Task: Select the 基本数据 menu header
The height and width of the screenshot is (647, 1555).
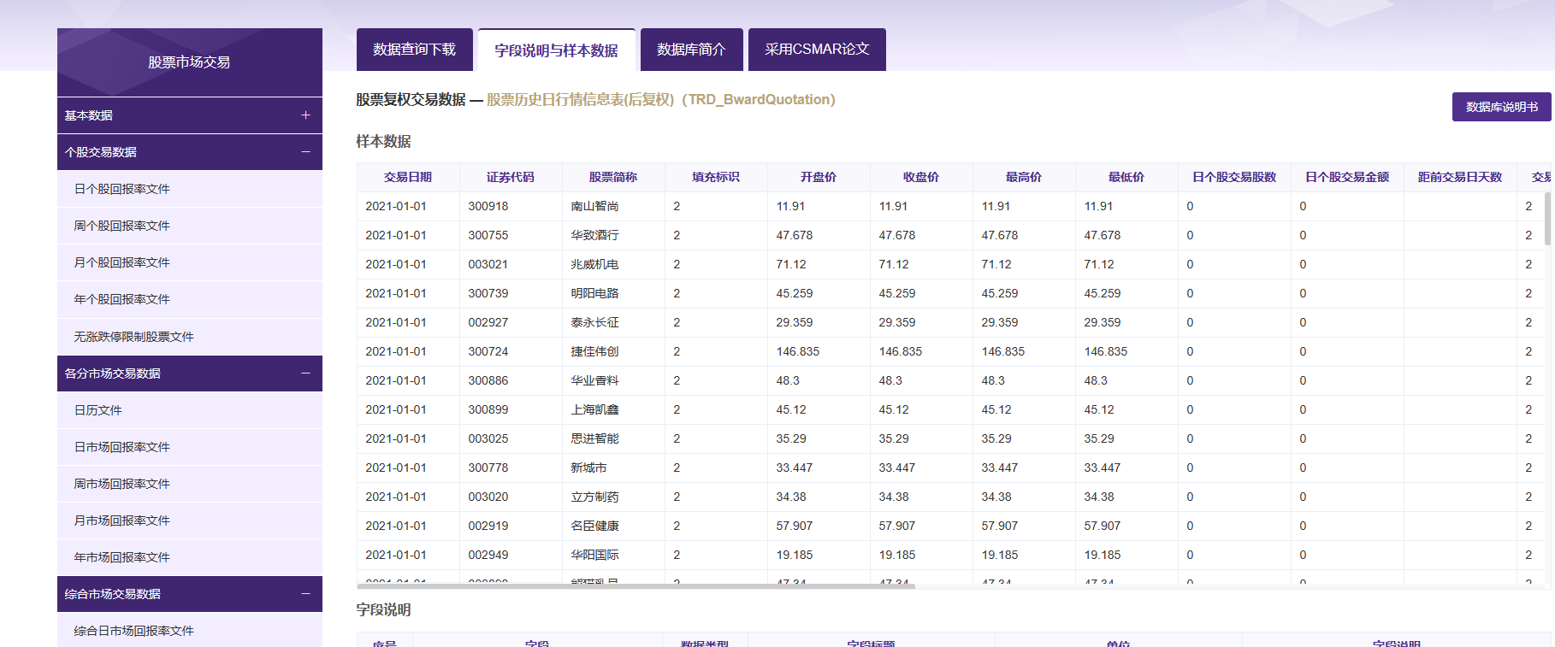Action: click(190, 115)
